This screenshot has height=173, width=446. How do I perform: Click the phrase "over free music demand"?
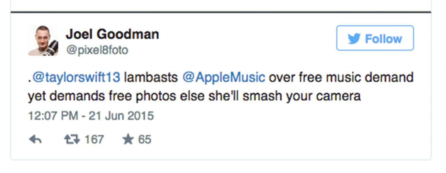[341, 77]
